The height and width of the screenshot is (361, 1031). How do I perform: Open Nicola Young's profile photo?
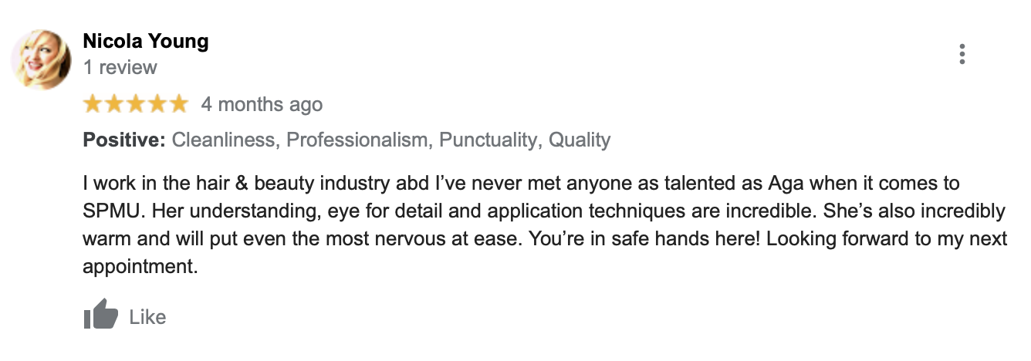[42, 60]
